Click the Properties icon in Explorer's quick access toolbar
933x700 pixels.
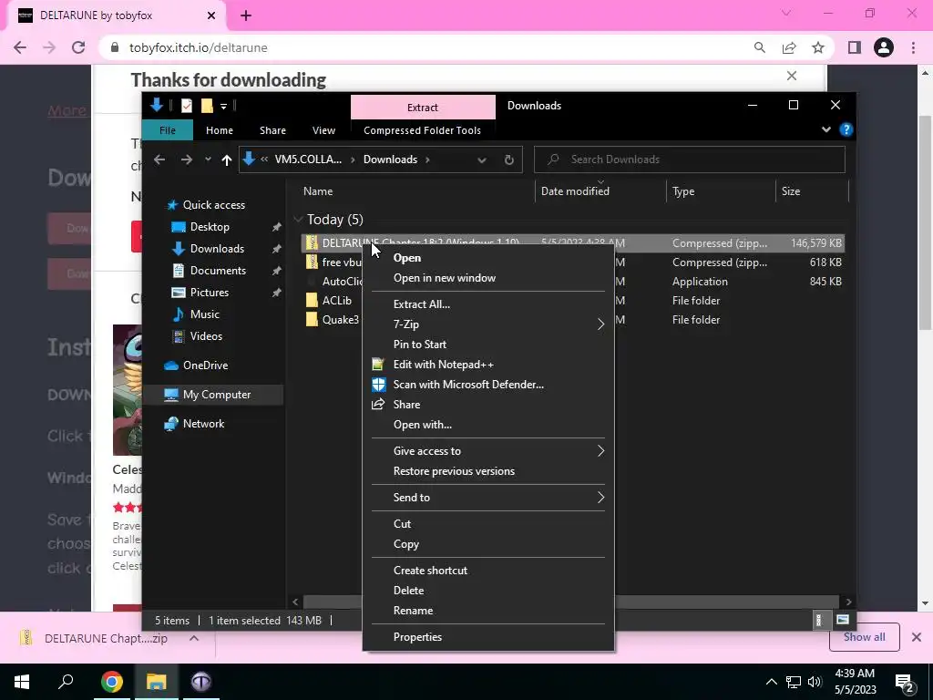(186, 106)
